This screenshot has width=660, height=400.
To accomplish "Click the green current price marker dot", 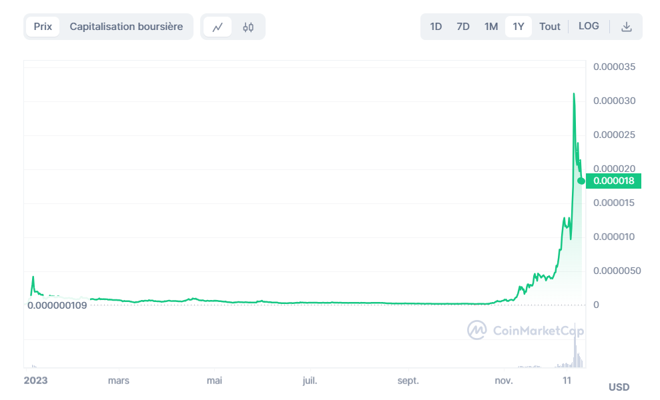I will pos(581,181).
